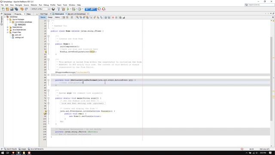Screen dimensions: 275x155
Task: Click the Uncomment icon at the end of editor toolbar
Action: tap(124, 17)
